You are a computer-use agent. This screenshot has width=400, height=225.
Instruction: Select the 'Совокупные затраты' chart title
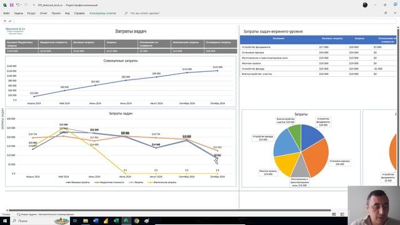[x=121, y=61]
